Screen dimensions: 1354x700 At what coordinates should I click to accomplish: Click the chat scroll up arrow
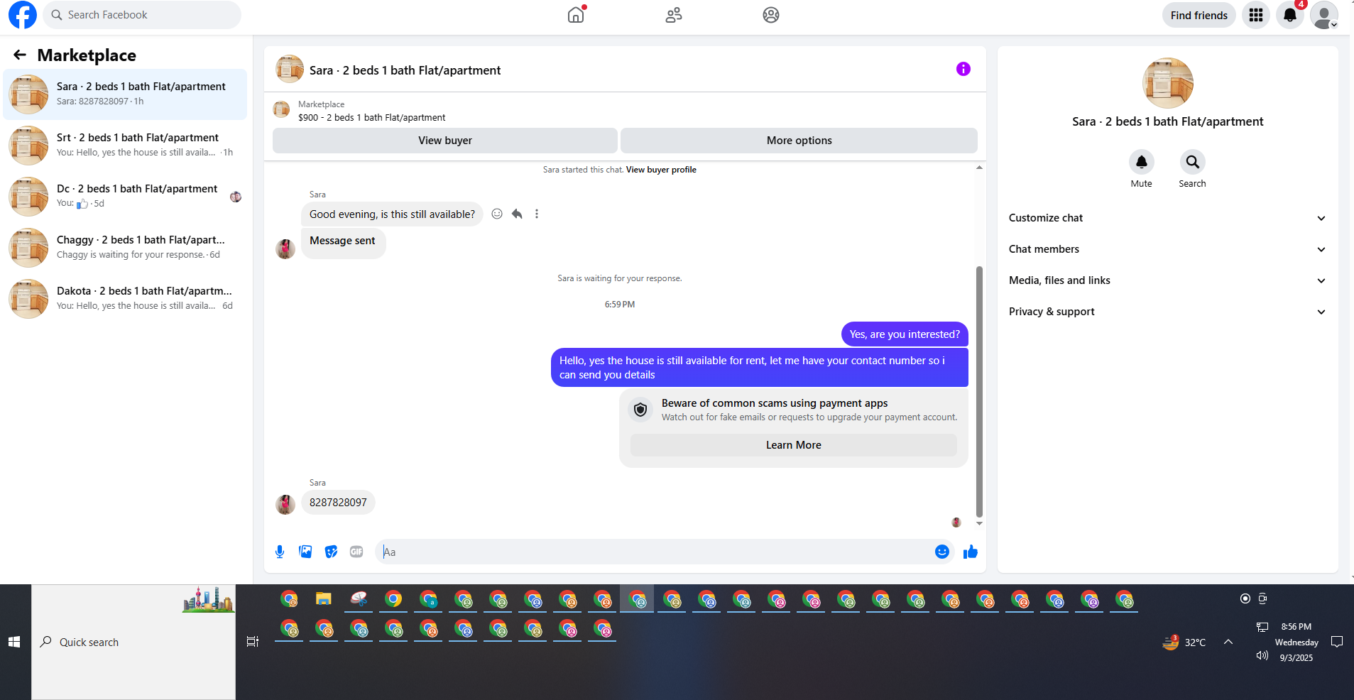pyautogui.click(x=979, y=168)
